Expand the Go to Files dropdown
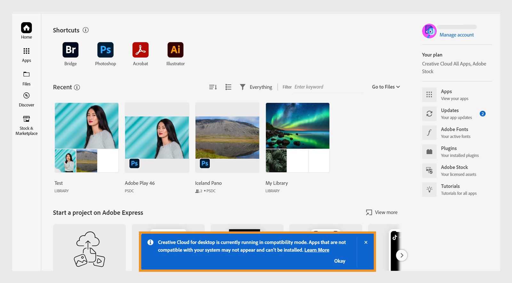The height and width of the screenshot is (283, 512). coord(386,87)
